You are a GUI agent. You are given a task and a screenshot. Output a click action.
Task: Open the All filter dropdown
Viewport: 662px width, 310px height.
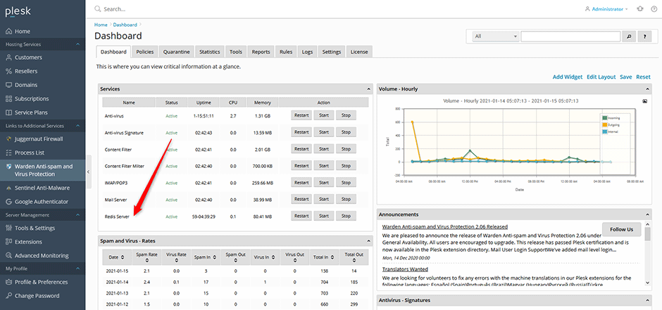[495, 37]
